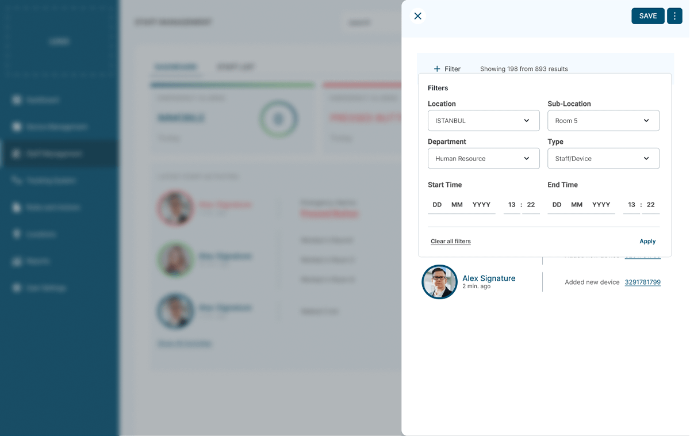Open the three-dot more options menu
The width and height of the screenshot is (690, 436).
[x=674, y=16]
